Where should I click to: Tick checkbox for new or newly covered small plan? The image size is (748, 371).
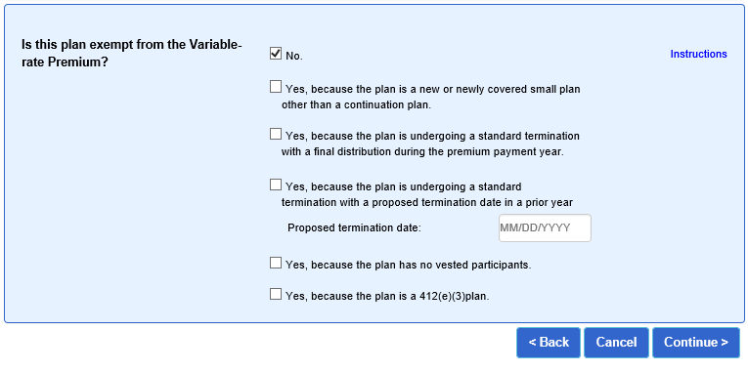(x=276, y=87)
